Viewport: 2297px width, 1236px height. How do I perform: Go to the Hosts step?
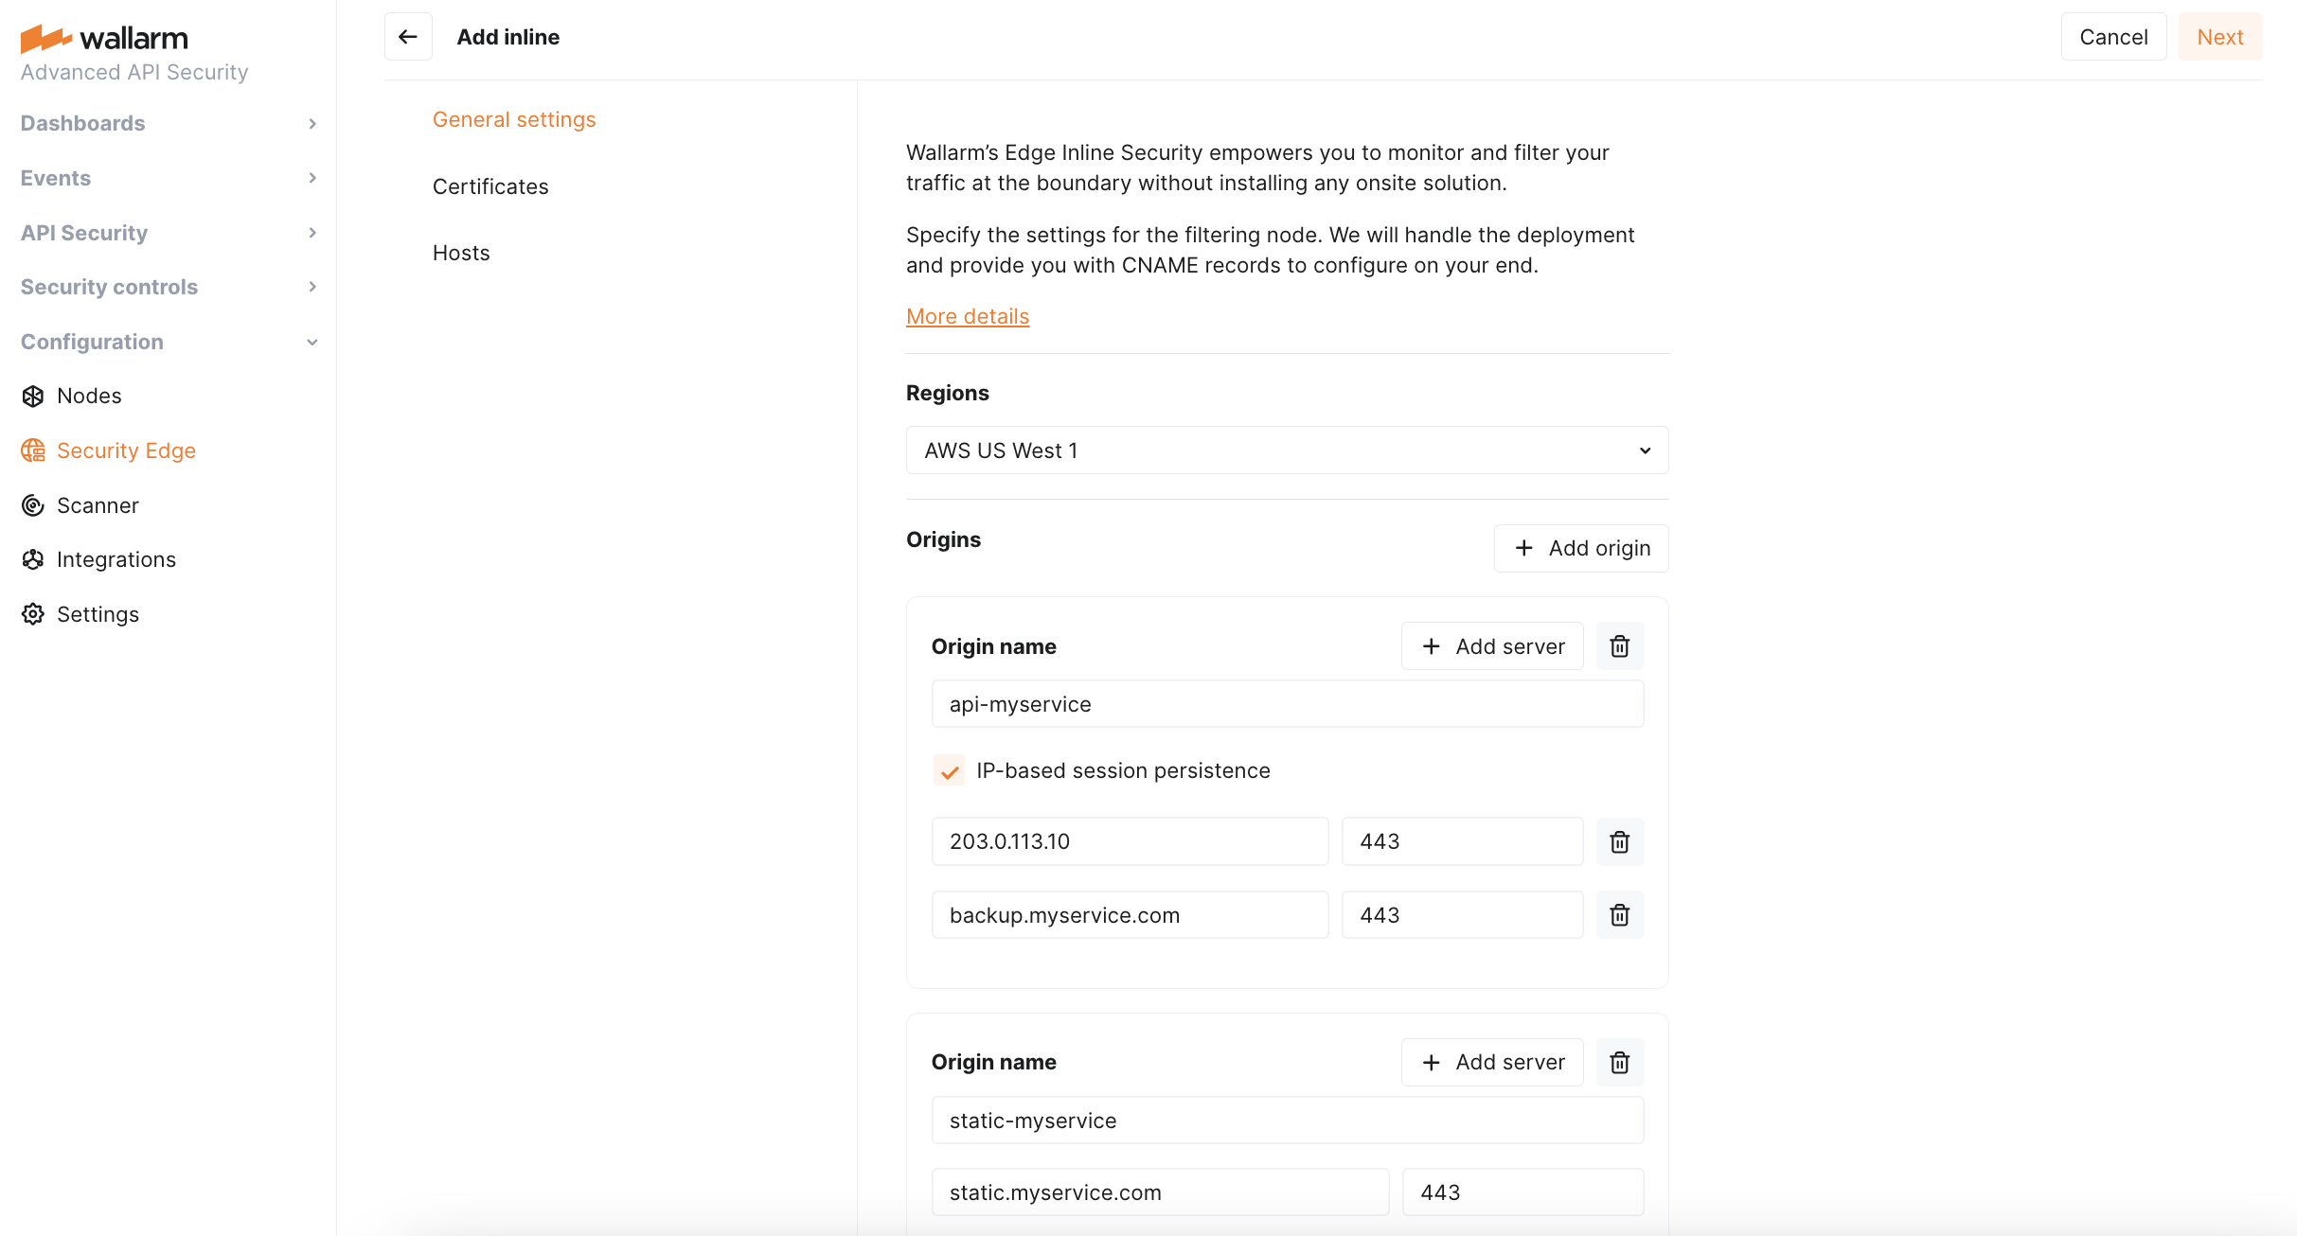point(461,253)
